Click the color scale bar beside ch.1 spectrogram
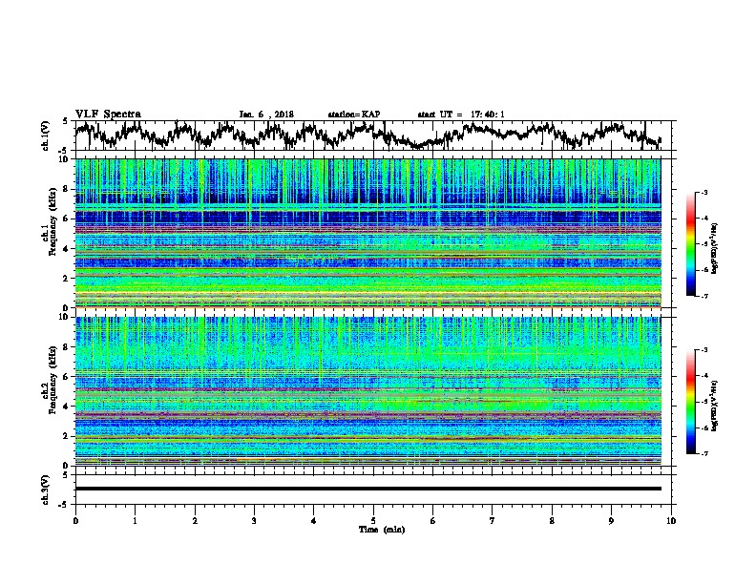 [691, 244]
